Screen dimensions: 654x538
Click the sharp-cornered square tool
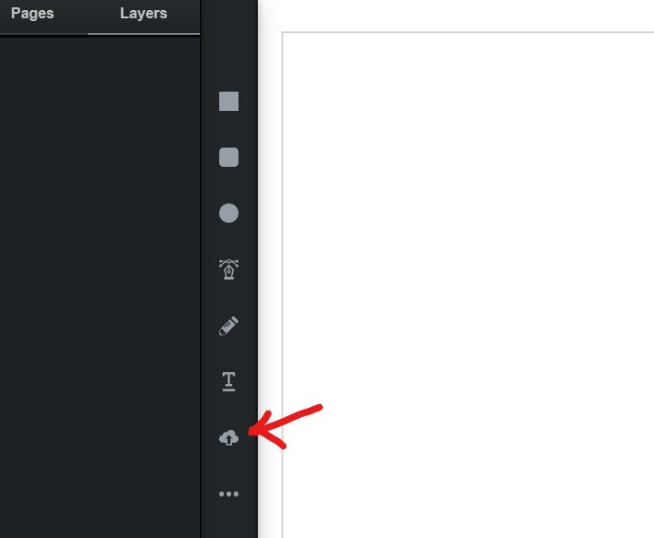coord(228,101)
